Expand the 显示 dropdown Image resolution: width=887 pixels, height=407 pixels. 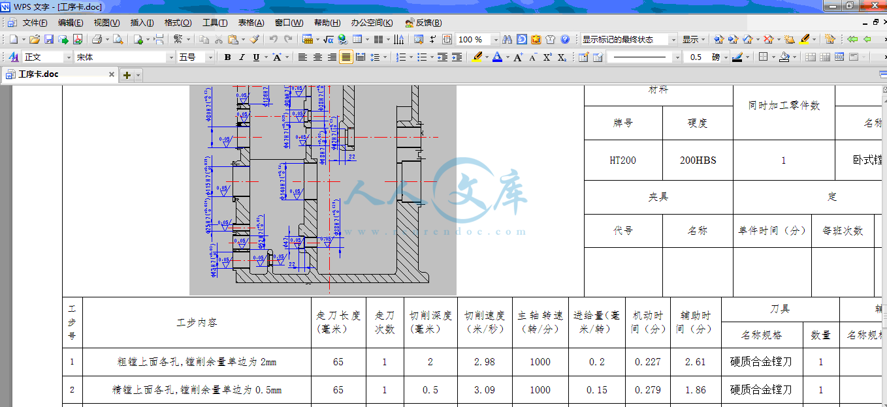pyautogui.click(x=694, y=39)
